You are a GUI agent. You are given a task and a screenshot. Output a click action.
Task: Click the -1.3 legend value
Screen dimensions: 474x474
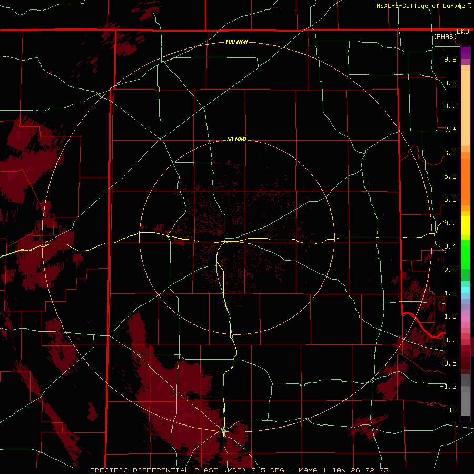point(448,387)
